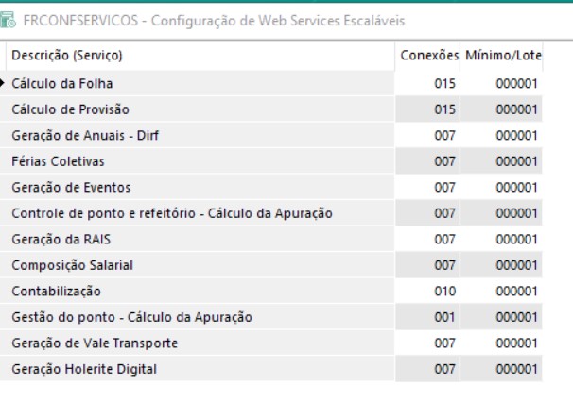Edit Conexões cell for Gestão do ponto

[444, 316]
